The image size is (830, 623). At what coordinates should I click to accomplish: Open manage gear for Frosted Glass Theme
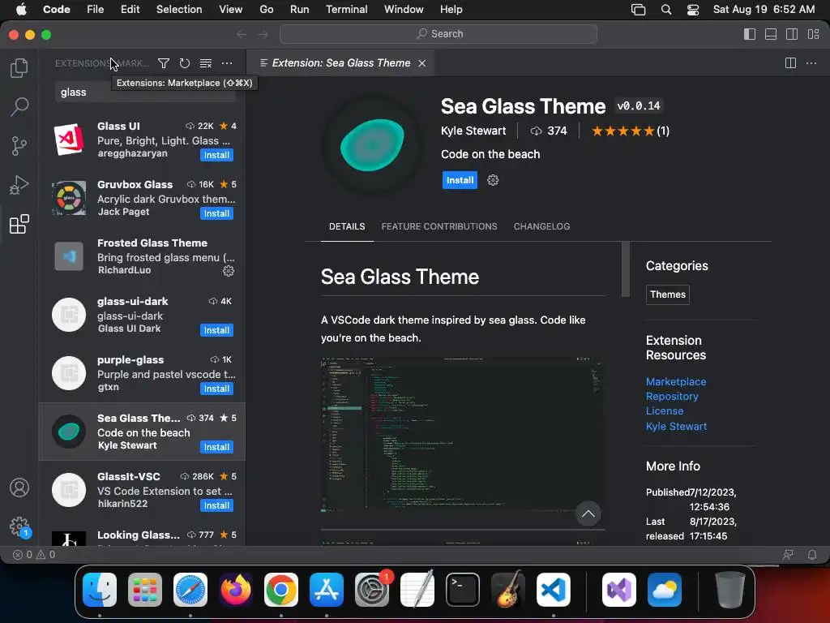[x=228, y=271]
